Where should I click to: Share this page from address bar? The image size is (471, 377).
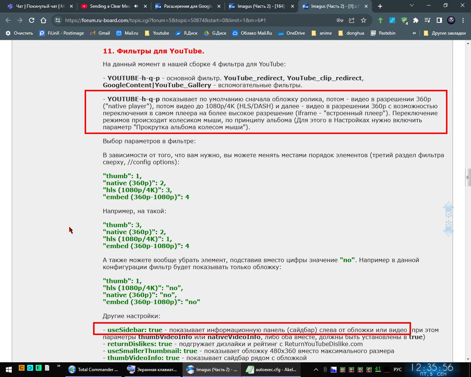click(x=352, y=20)
